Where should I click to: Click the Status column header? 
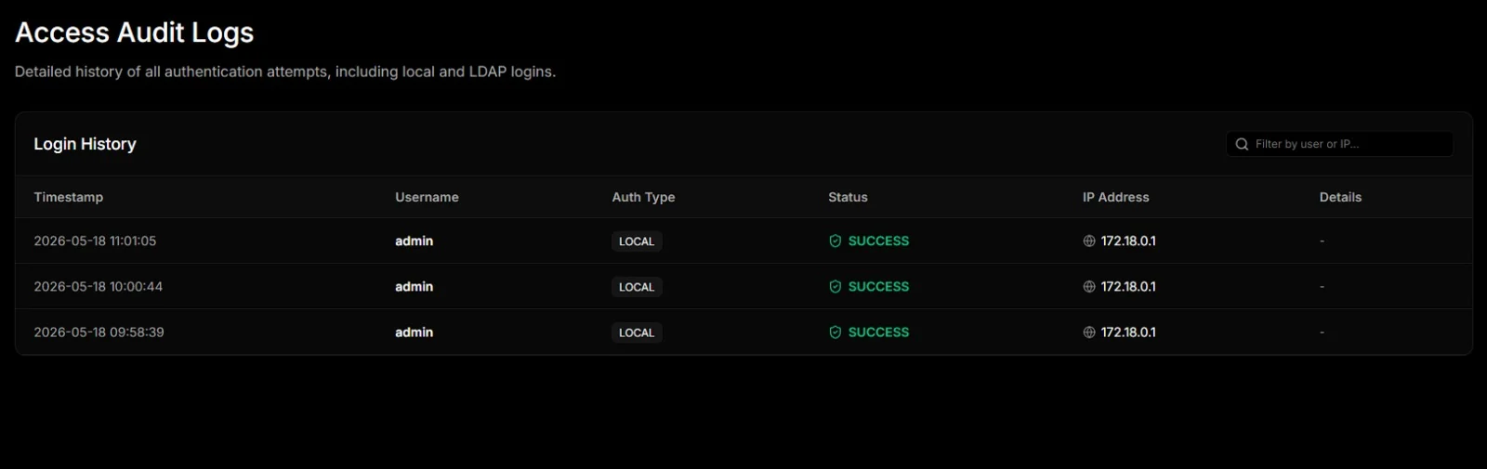click(848, 197)
